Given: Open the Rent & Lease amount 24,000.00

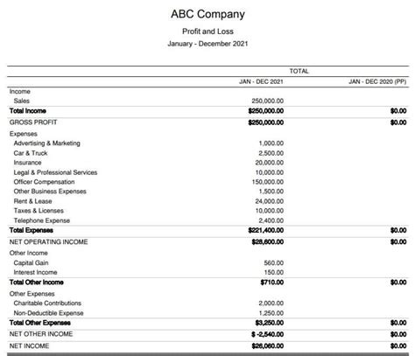Looking at the screenshot, I should [270, 201].
